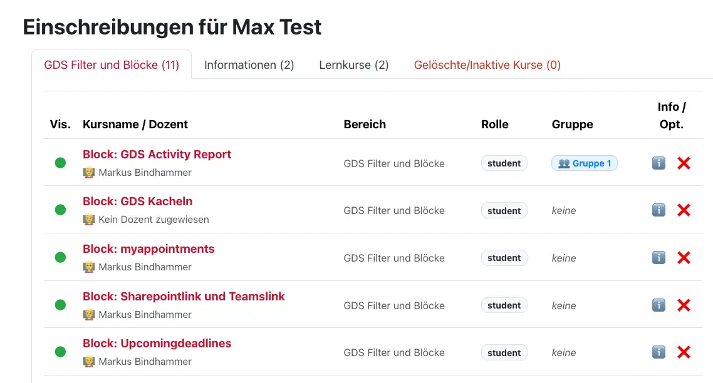Click the teacher icon beside Markus Bindhammer
The height and width of the screenshot is (383, 713).
click(x=90, y=171)
